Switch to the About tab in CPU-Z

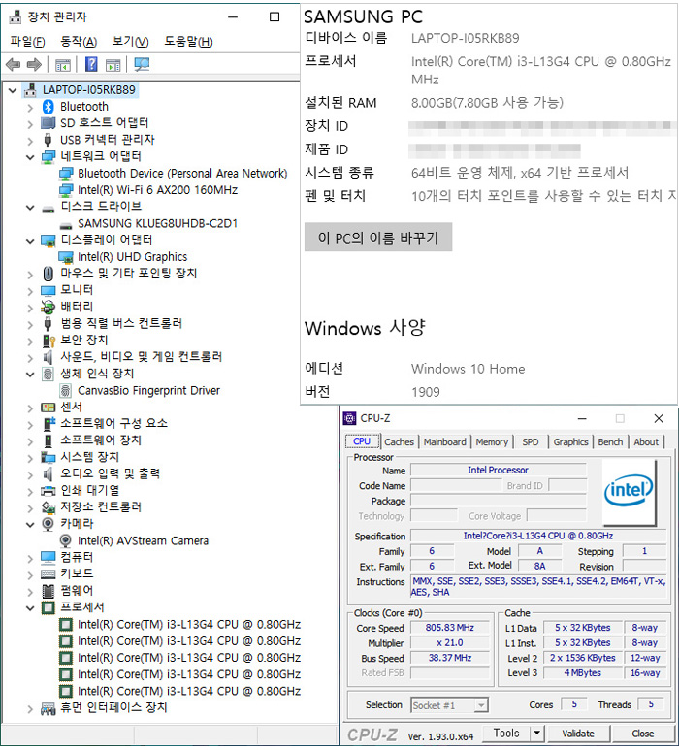[x=646, y=442]
